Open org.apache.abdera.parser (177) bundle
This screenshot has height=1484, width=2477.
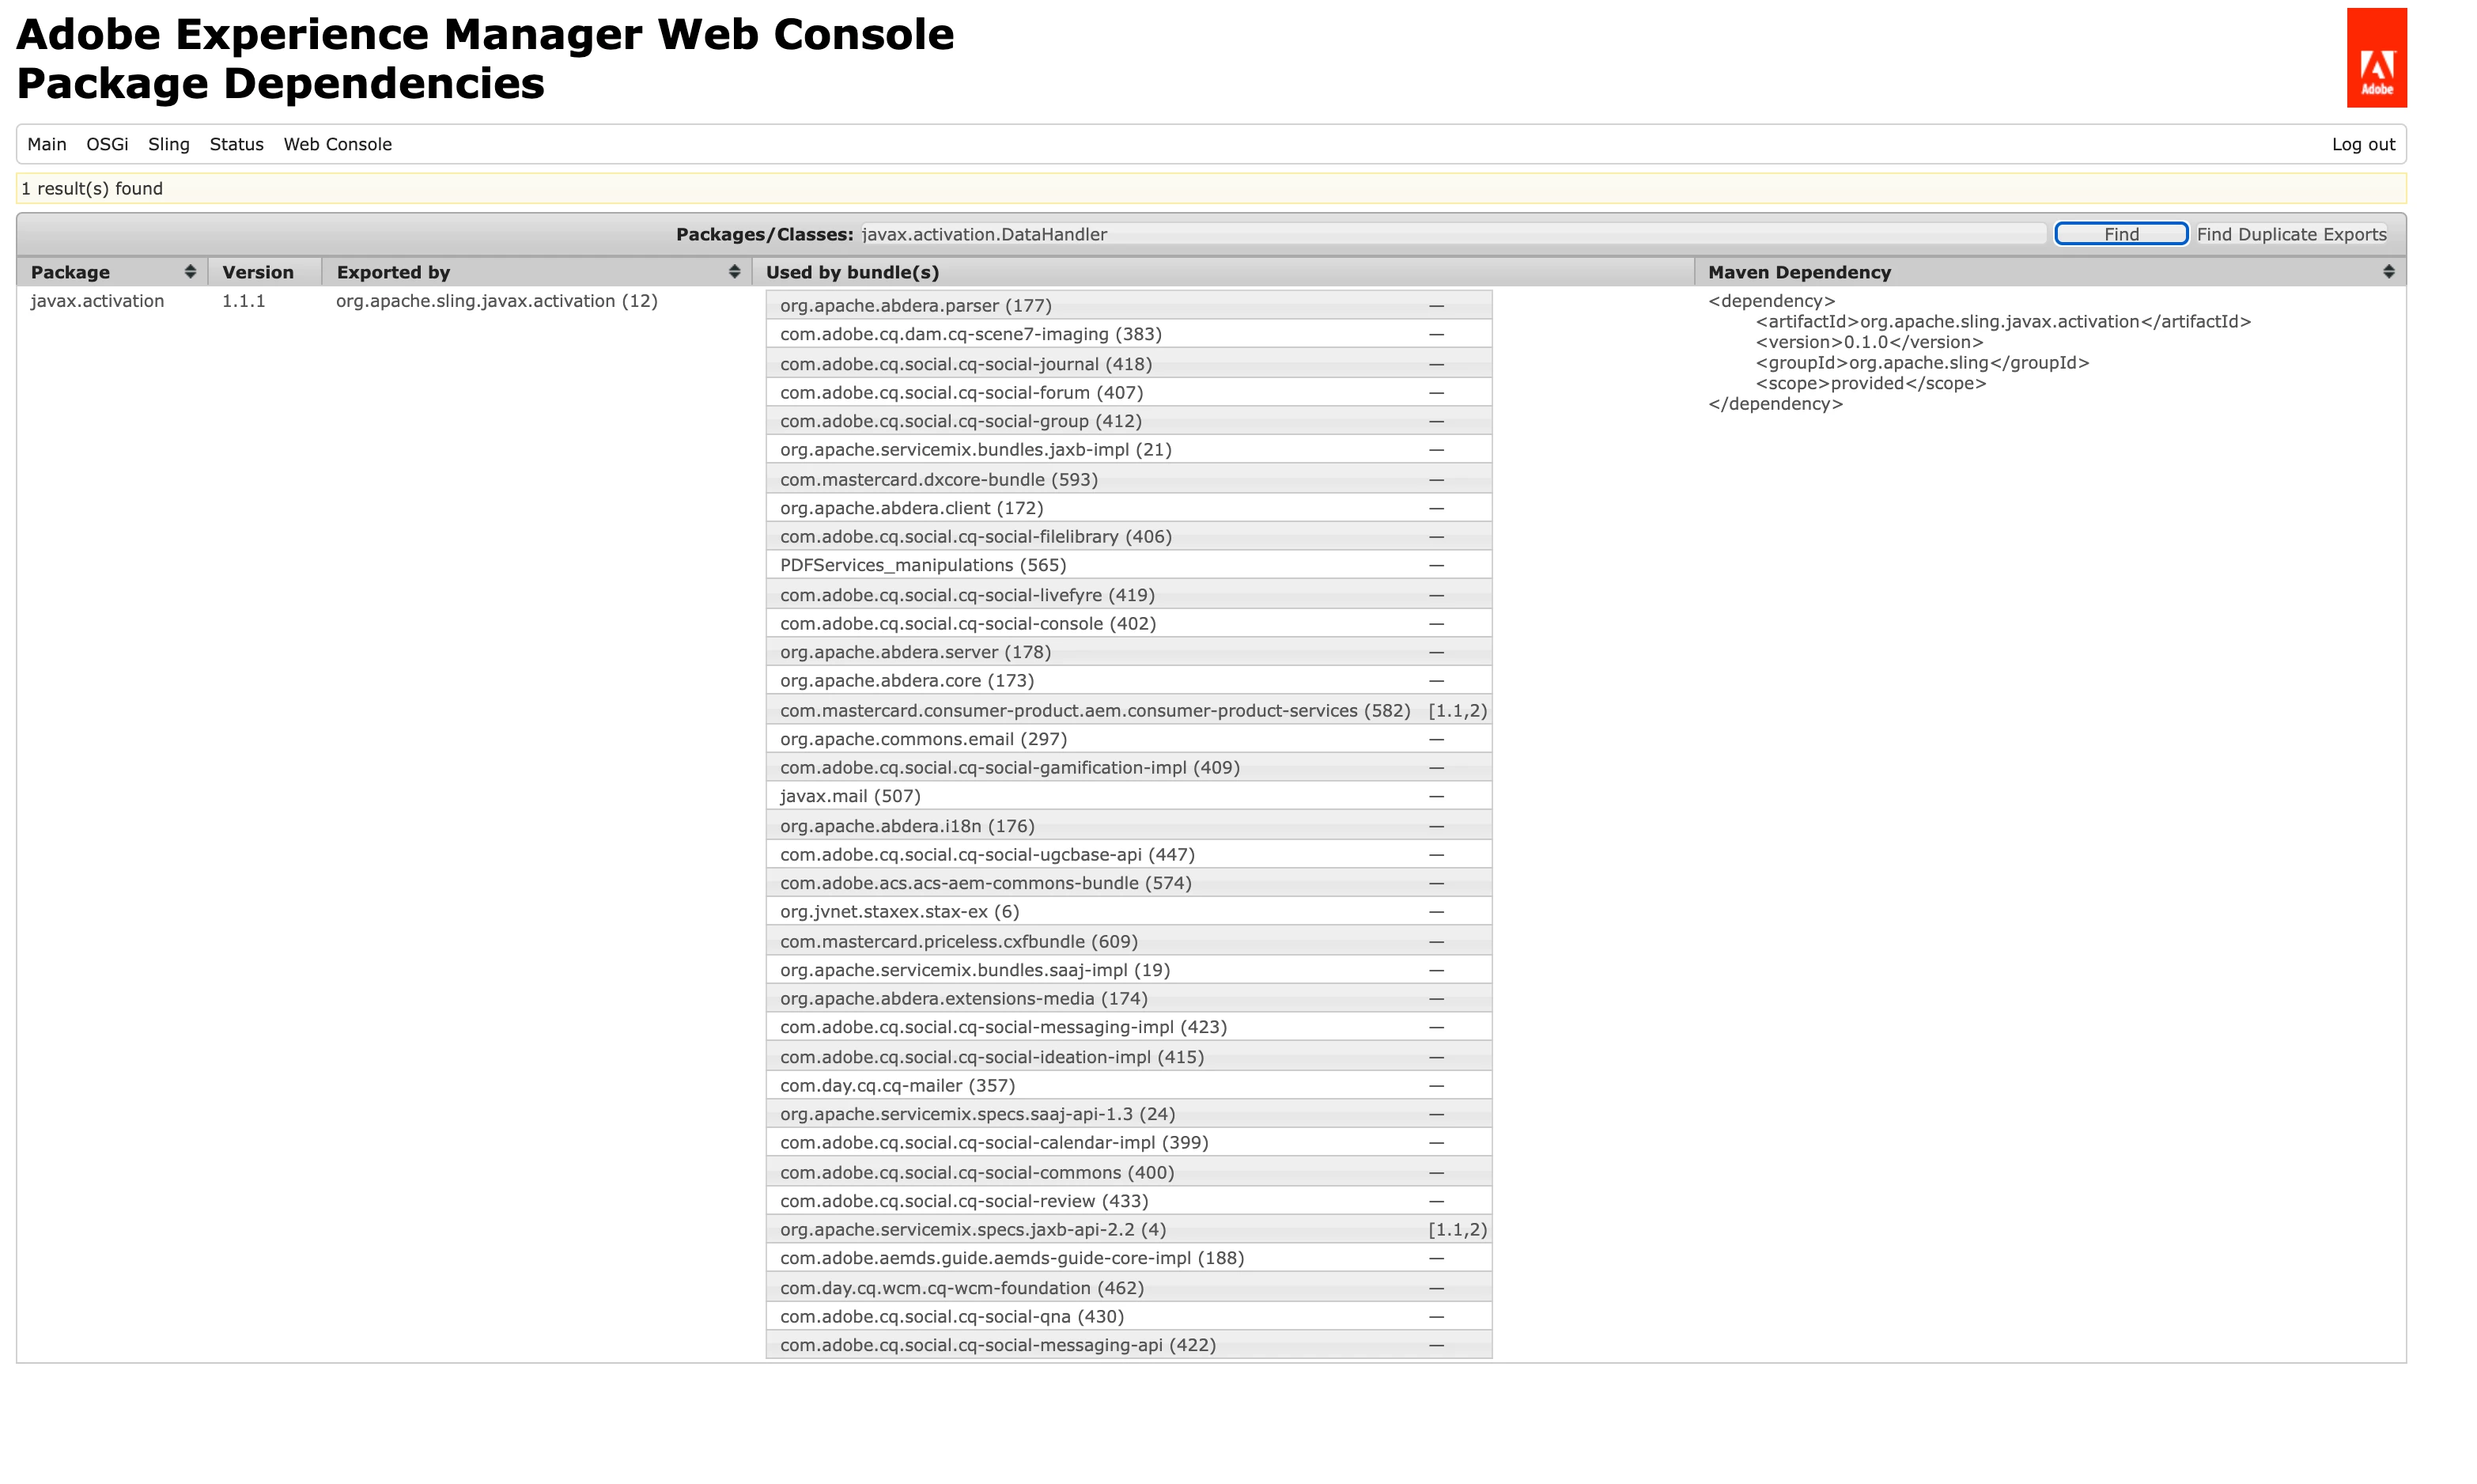916,306
